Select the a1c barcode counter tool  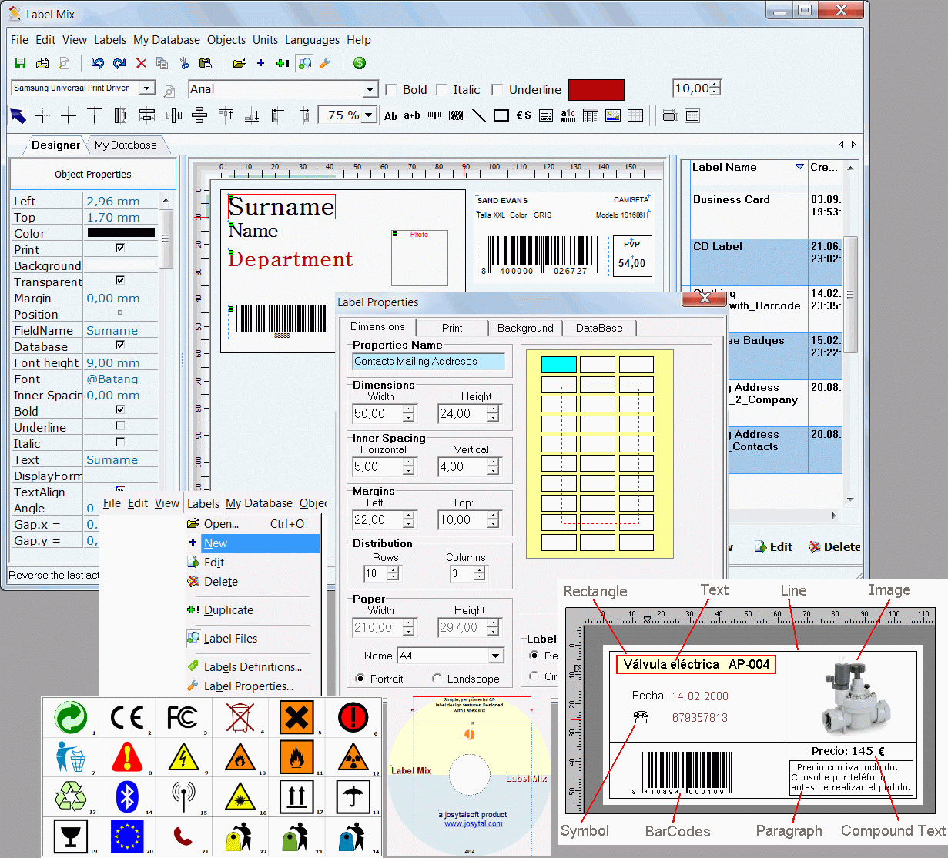[x=568, y=115]
